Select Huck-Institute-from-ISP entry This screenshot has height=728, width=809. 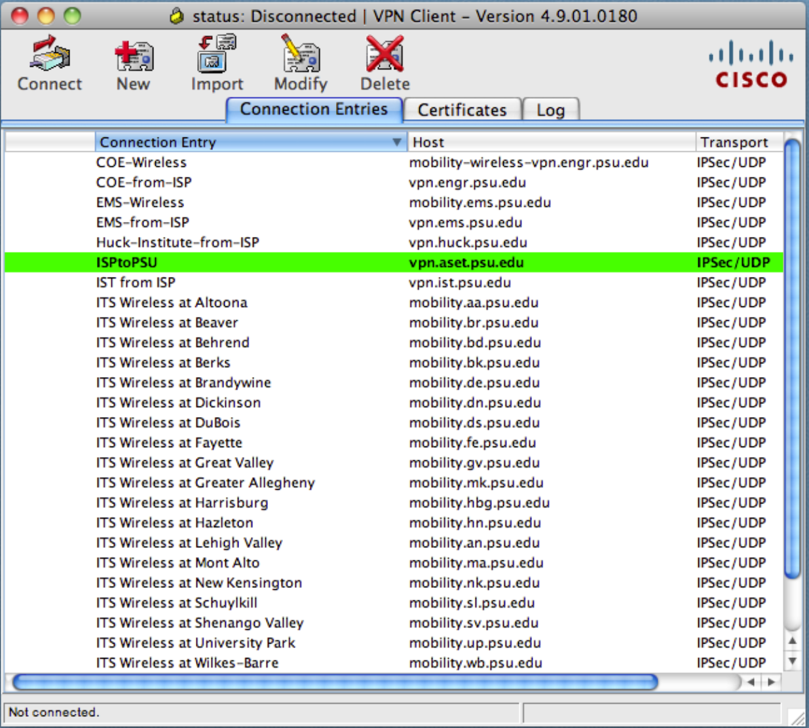point(394,242)
